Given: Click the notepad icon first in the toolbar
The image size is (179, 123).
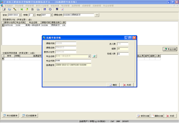Looking at the screenshot, I should pos(4,9).
